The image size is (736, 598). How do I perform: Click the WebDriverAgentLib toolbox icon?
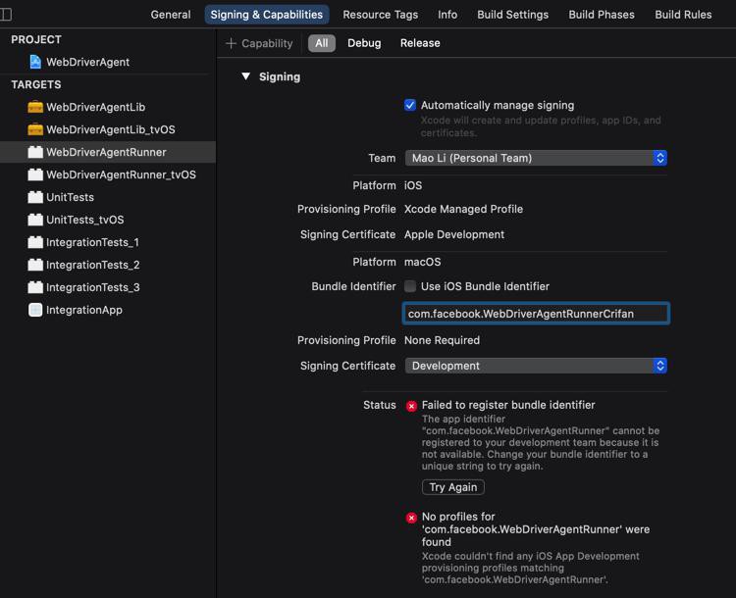(x=35, y=107)
